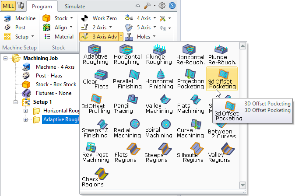295x196 pixels.
Task: Select Adaptive Roughing operation icon
Action: pyautogui.click(x=95, y=55)
